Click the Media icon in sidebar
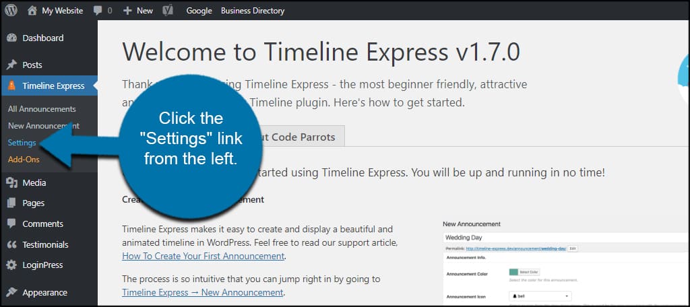The height and width of the screenshot is (307, 690). click(12, 183)
